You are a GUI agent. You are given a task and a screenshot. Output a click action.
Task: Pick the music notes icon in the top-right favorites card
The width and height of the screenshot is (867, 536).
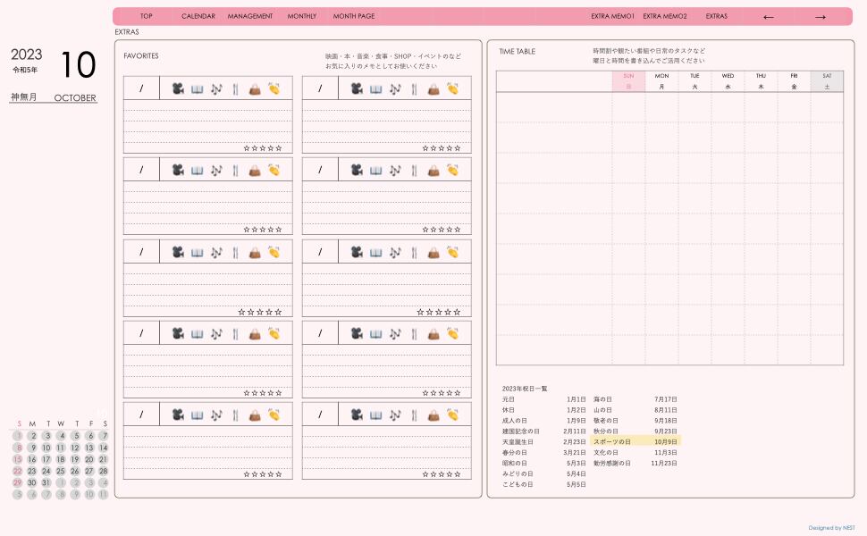[x=395, y=88]
